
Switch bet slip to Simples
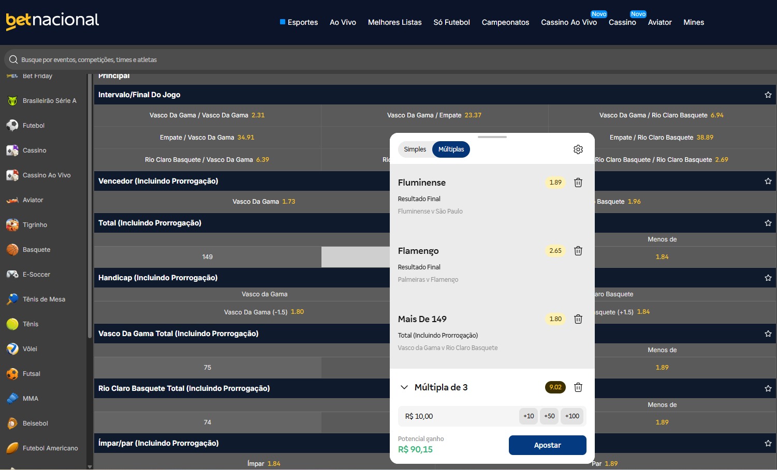point(415,149)
